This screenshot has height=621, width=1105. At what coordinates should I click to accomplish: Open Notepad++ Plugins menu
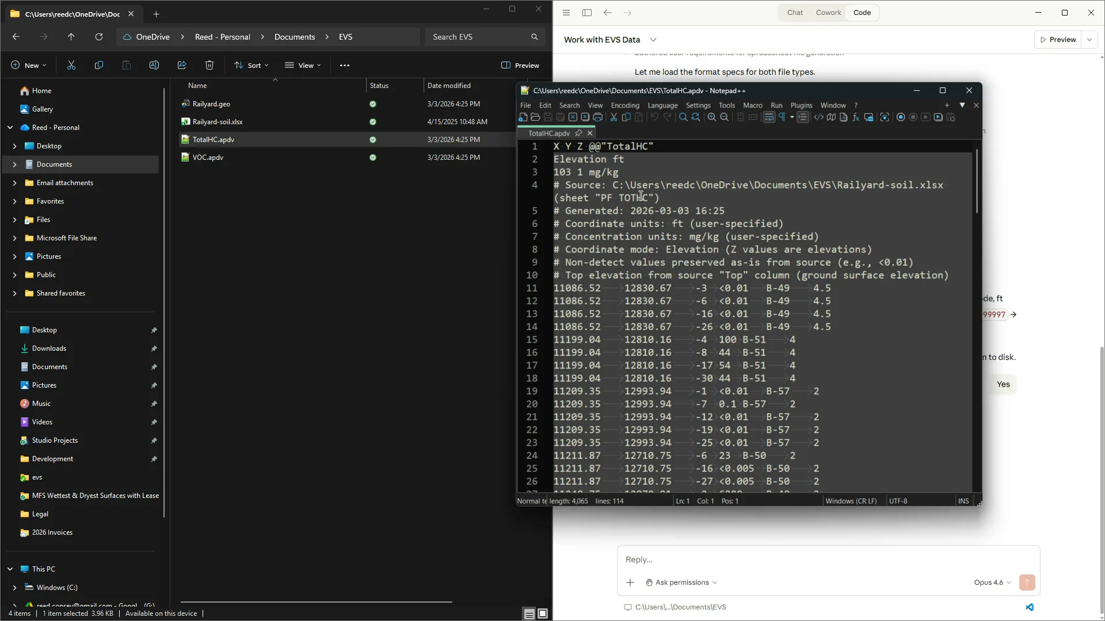point(801,105)
